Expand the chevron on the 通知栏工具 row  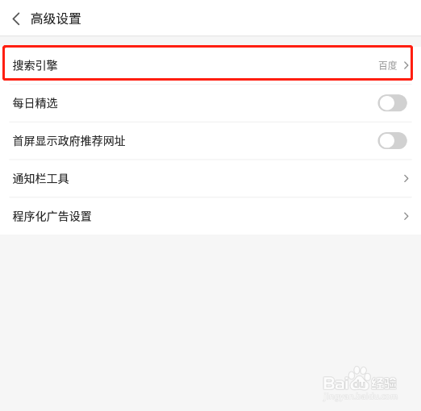(x=406, y=178)
